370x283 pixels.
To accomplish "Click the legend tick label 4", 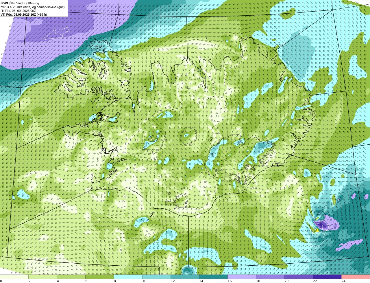I will [x=58, y=281].
